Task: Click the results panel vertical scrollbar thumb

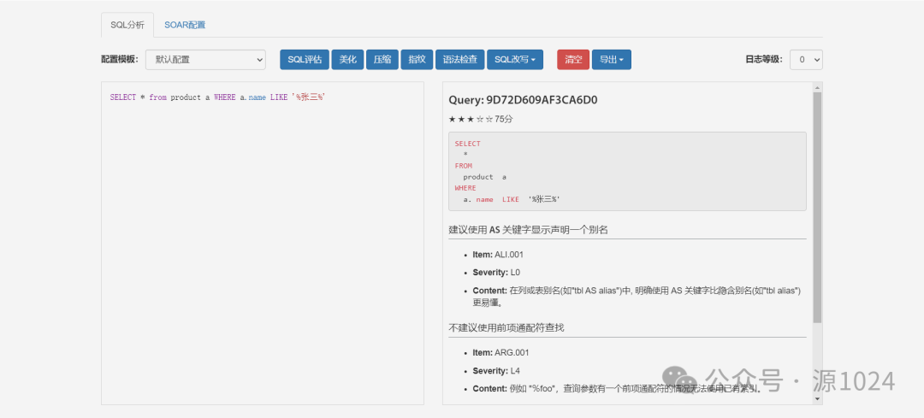Action: tap(817, 207)
